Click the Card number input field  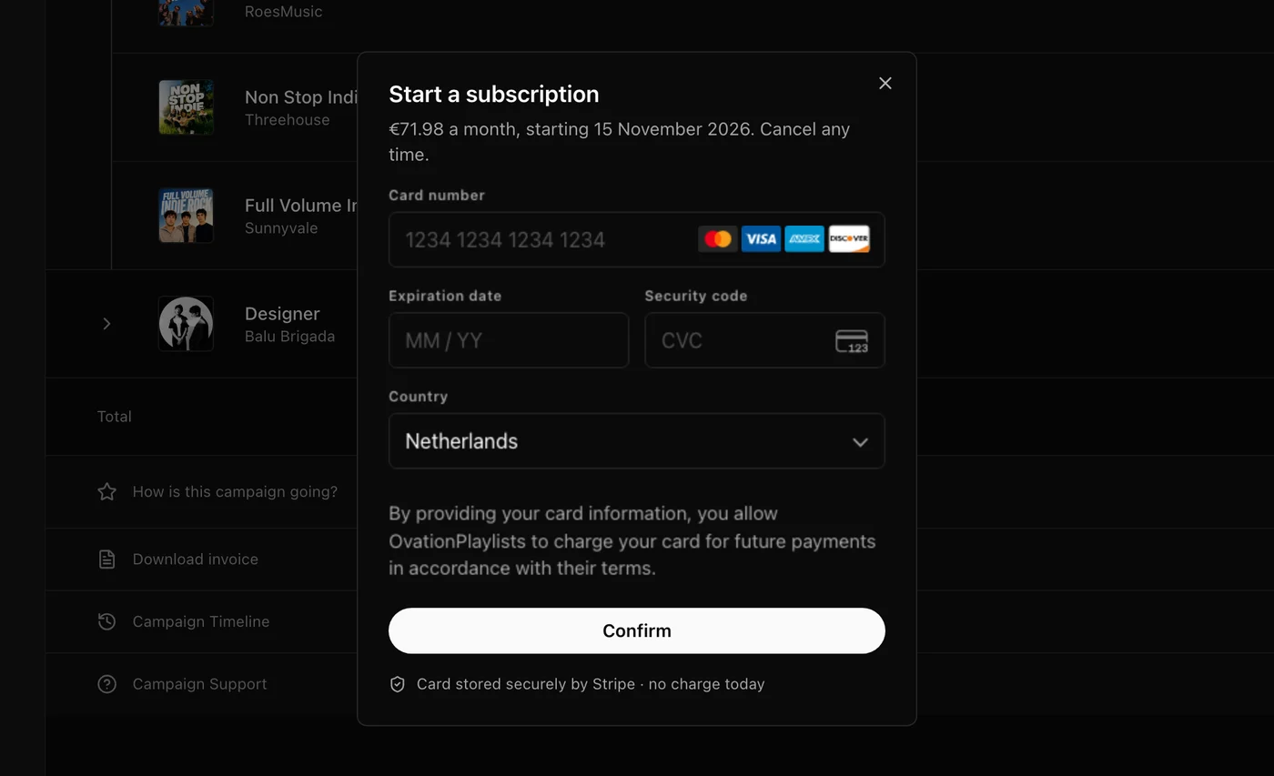[x=636, y=239]
